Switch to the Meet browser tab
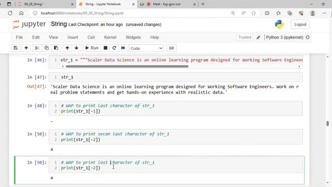The width and height of the screenshot is (332, 187). click(167, 4)
